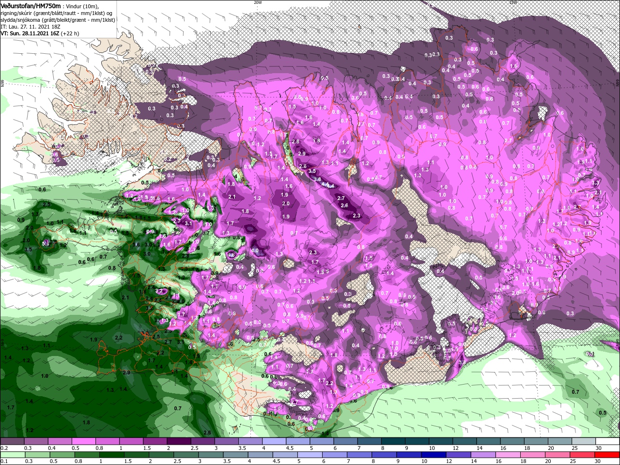Pick the lower legend swatch above label 0.3
The width and height of the screenshot is (620, 465).
(x=37, y=455)
